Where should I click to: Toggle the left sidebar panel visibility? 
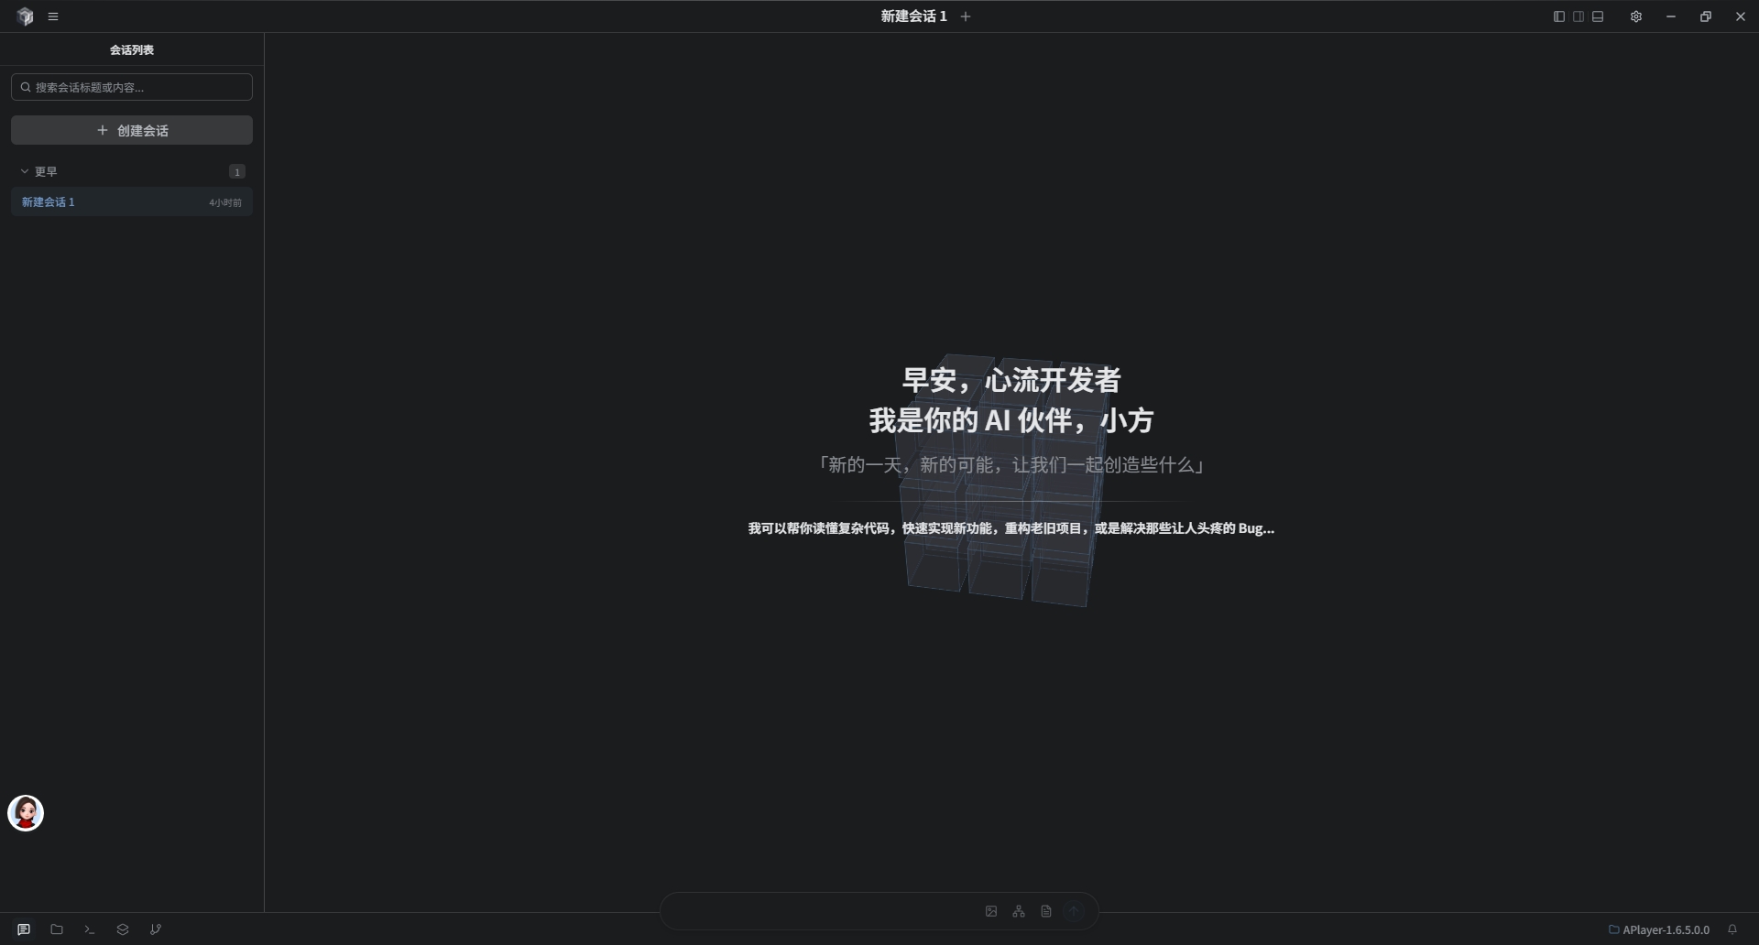click(1558, 16)
